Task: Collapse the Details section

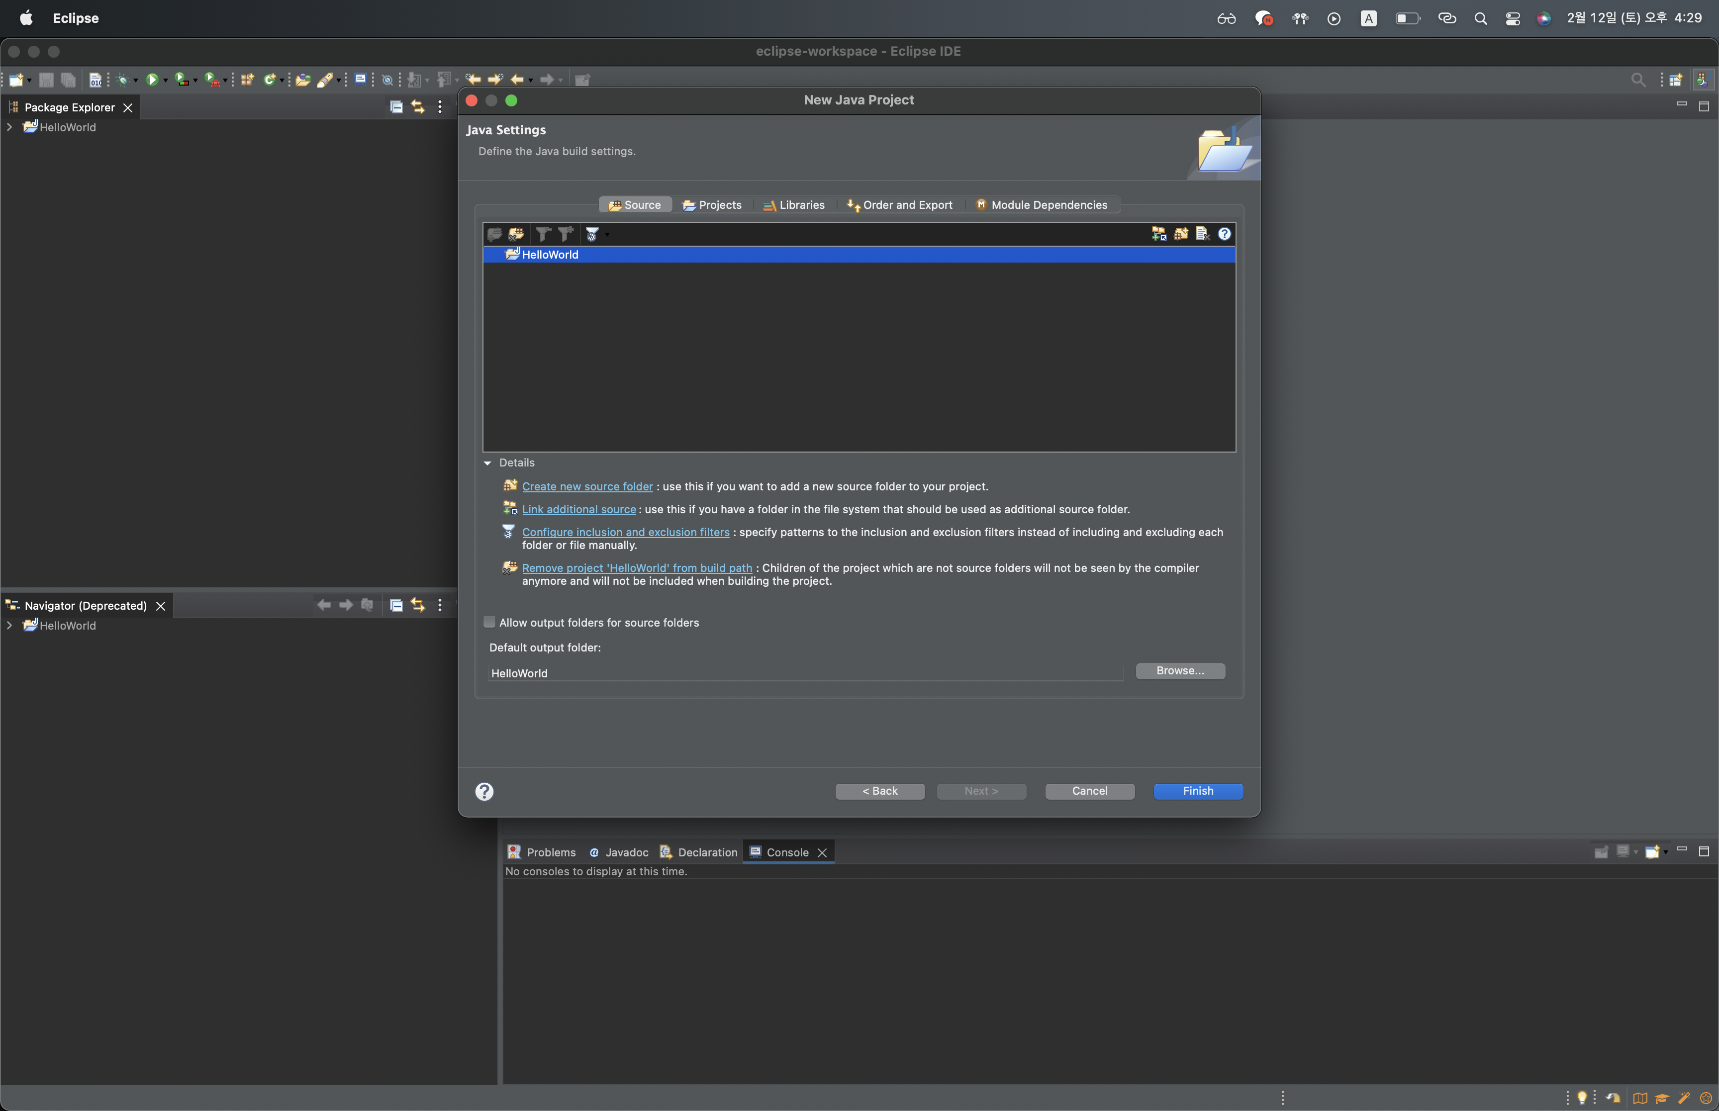Action: click(487, 463)
